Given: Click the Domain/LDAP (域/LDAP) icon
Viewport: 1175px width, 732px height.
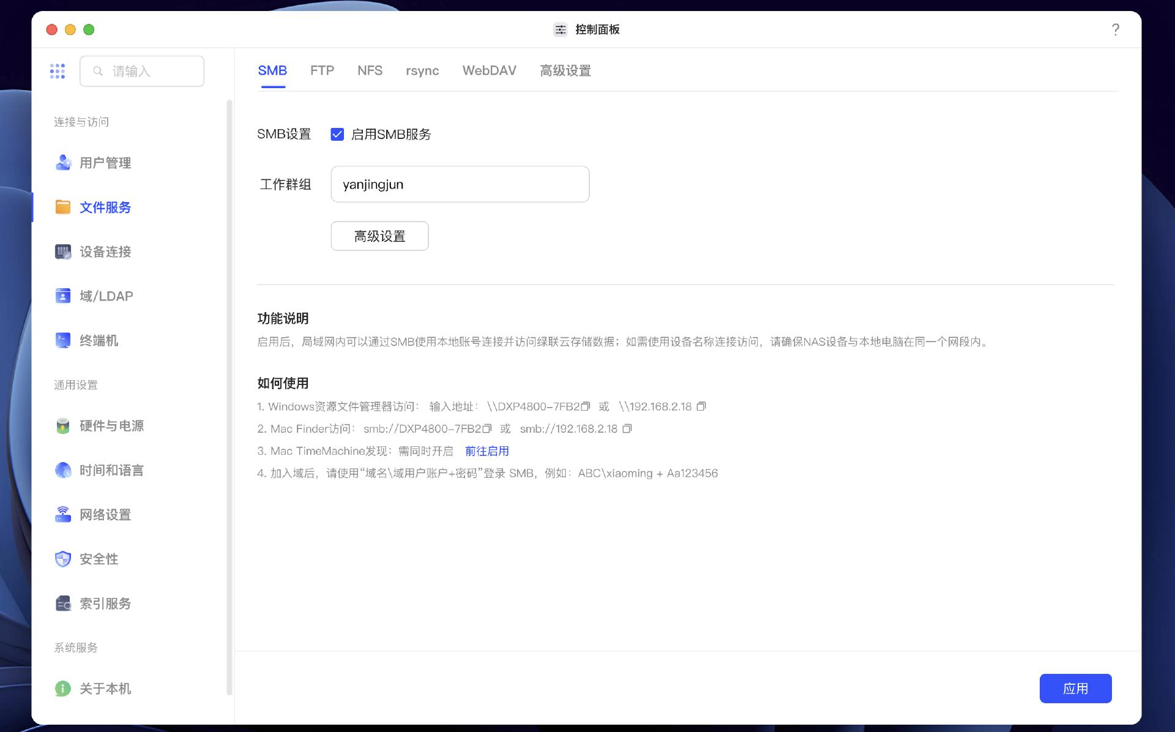Looking at the screenshot, I should point(63,296).
